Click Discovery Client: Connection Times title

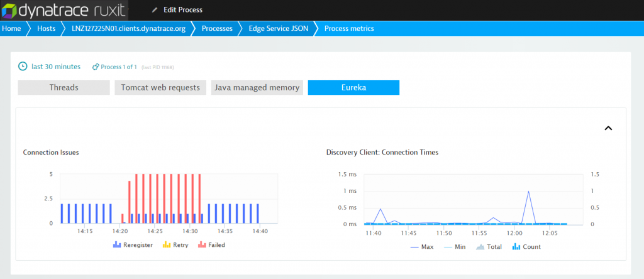click(x=382, y=152)
